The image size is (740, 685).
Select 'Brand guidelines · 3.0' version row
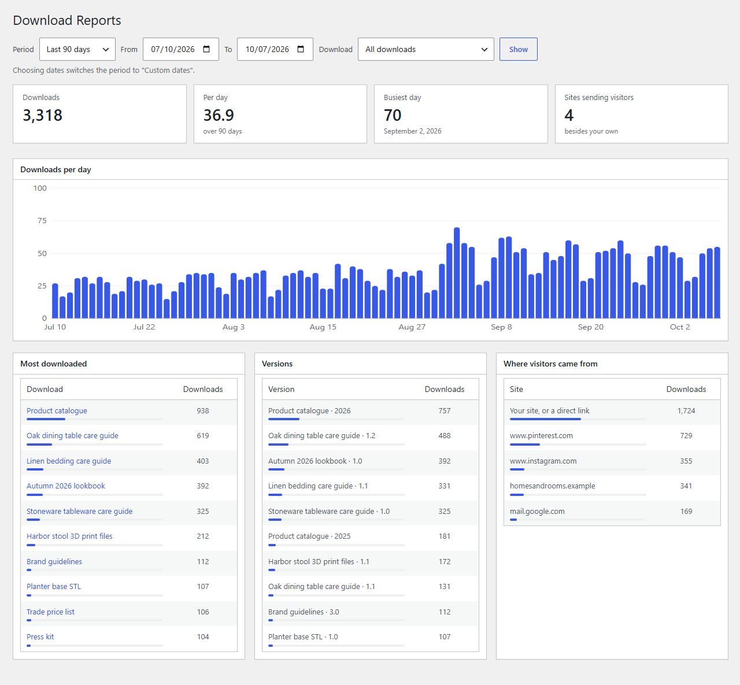pos(371,613)
